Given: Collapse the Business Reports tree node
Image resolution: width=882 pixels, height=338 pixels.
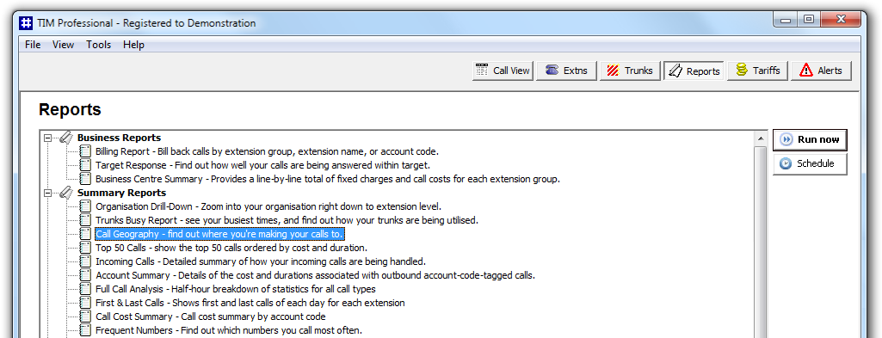Looking at the screenshot, I should pos(48,138).
